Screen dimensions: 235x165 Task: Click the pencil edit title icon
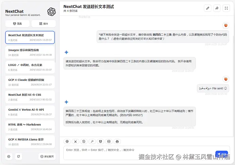208,8
